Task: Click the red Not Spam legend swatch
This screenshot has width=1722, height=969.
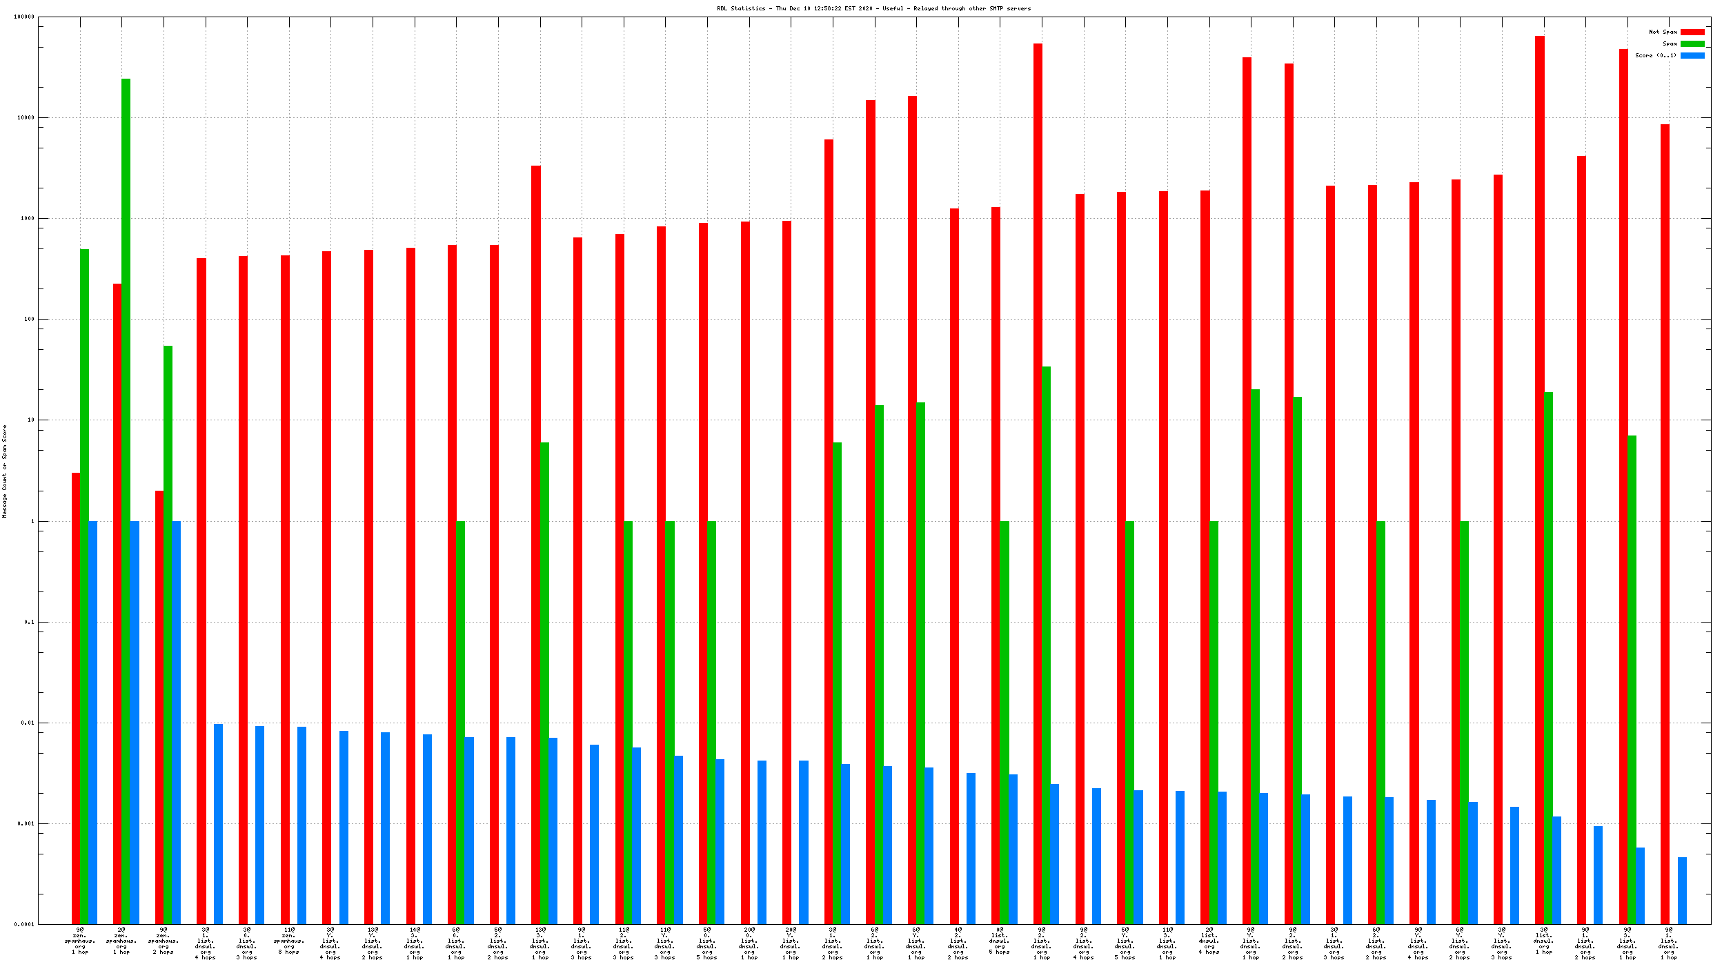Action: coord(1692,32)
